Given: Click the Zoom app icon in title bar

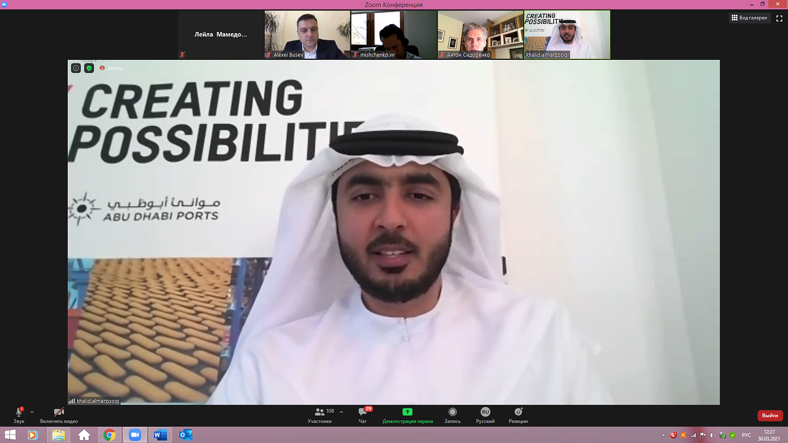Looking at the screenshot, I should tap(4, 4).
